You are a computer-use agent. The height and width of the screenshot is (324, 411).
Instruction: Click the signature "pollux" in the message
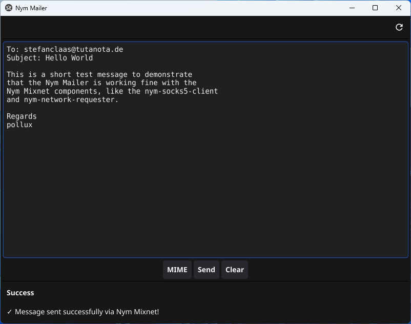(19, 125)
